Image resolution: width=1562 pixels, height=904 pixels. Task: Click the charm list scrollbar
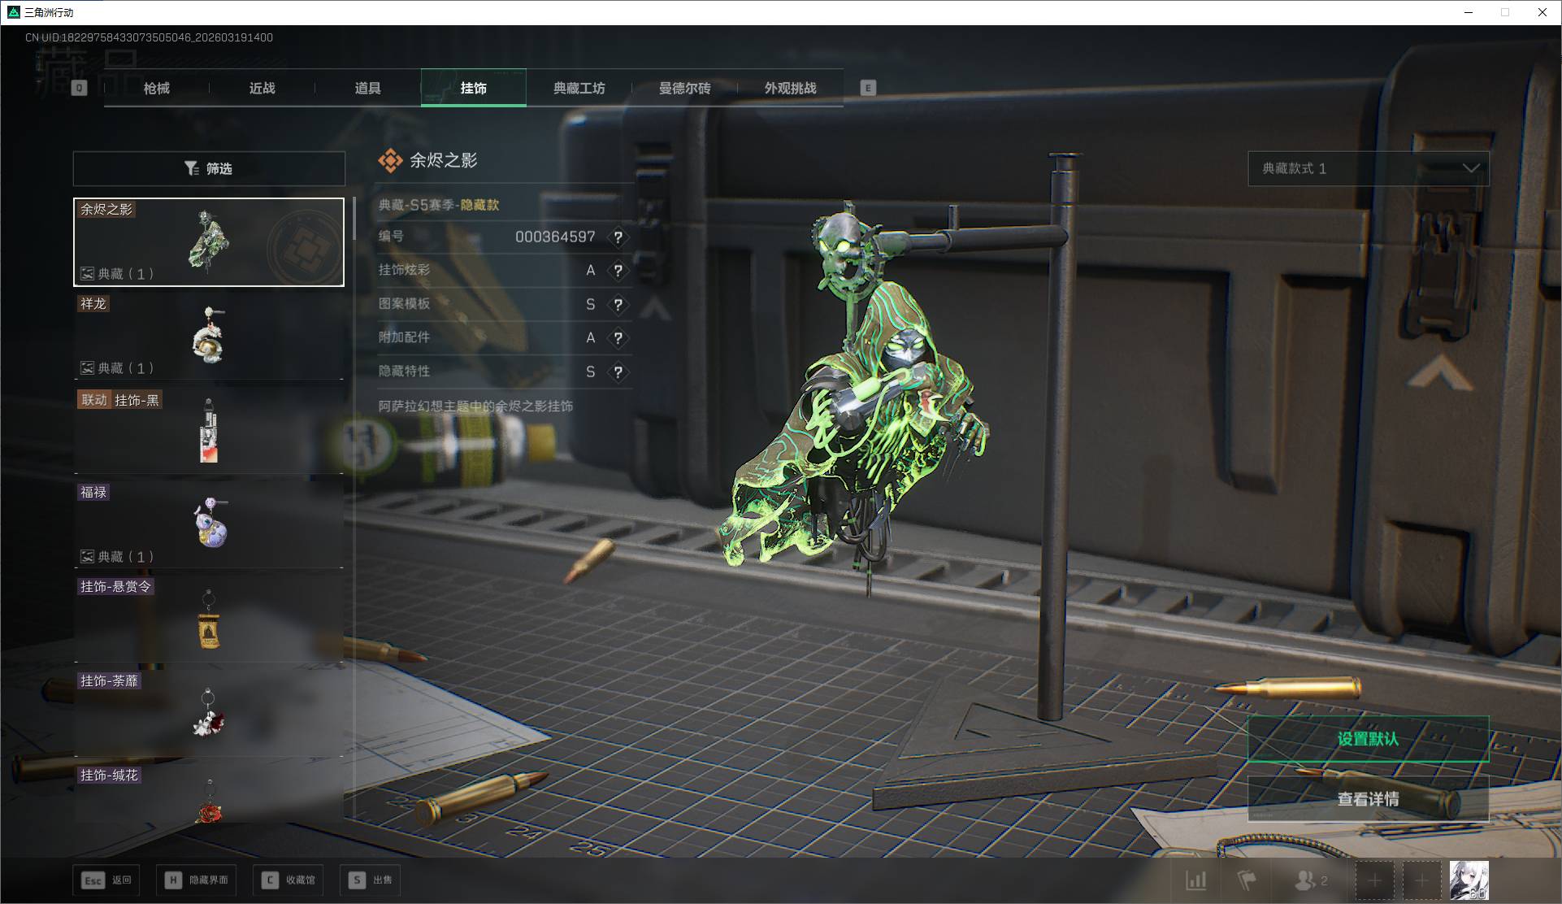coord(354,218)
